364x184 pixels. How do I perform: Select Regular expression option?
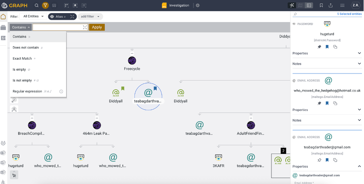coord(38,91)
